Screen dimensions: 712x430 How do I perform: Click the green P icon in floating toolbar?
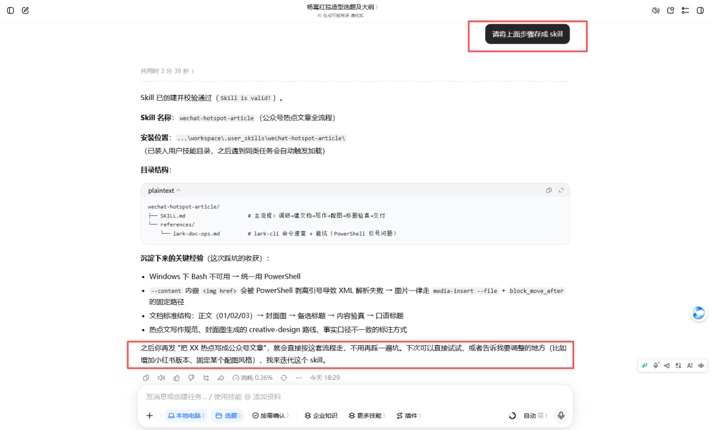(x=644, y=365)
